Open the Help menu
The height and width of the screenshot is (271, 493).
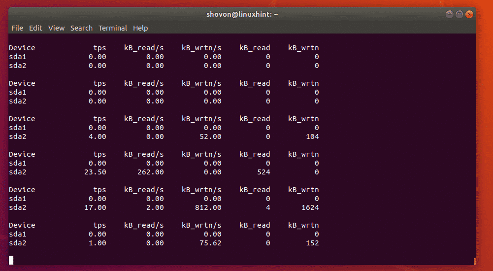tap(140, 28)
